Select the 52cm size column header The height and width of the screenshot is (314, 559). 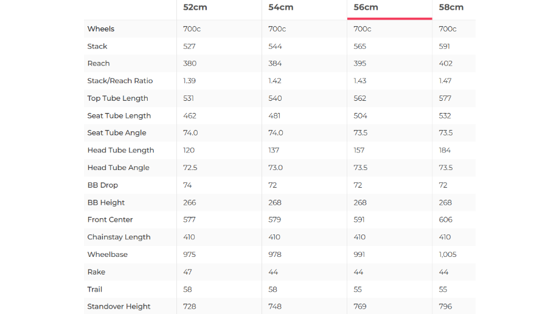pyautogui.click(x=194, y=7)
